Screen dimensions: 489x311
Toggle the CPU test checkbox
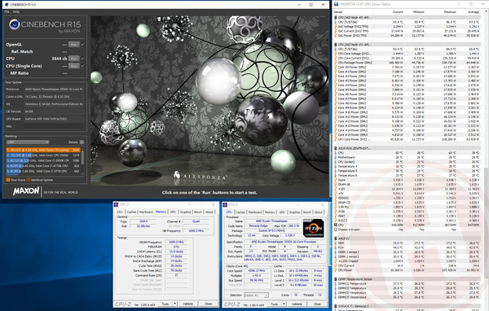pos(82,59)
